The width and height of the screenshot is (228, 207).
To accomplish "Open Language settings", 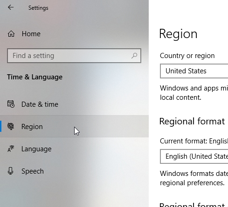I will [x=74, y=149].
